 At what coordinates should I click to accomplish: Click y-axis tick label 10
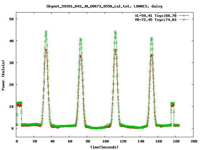pos(11,107)
